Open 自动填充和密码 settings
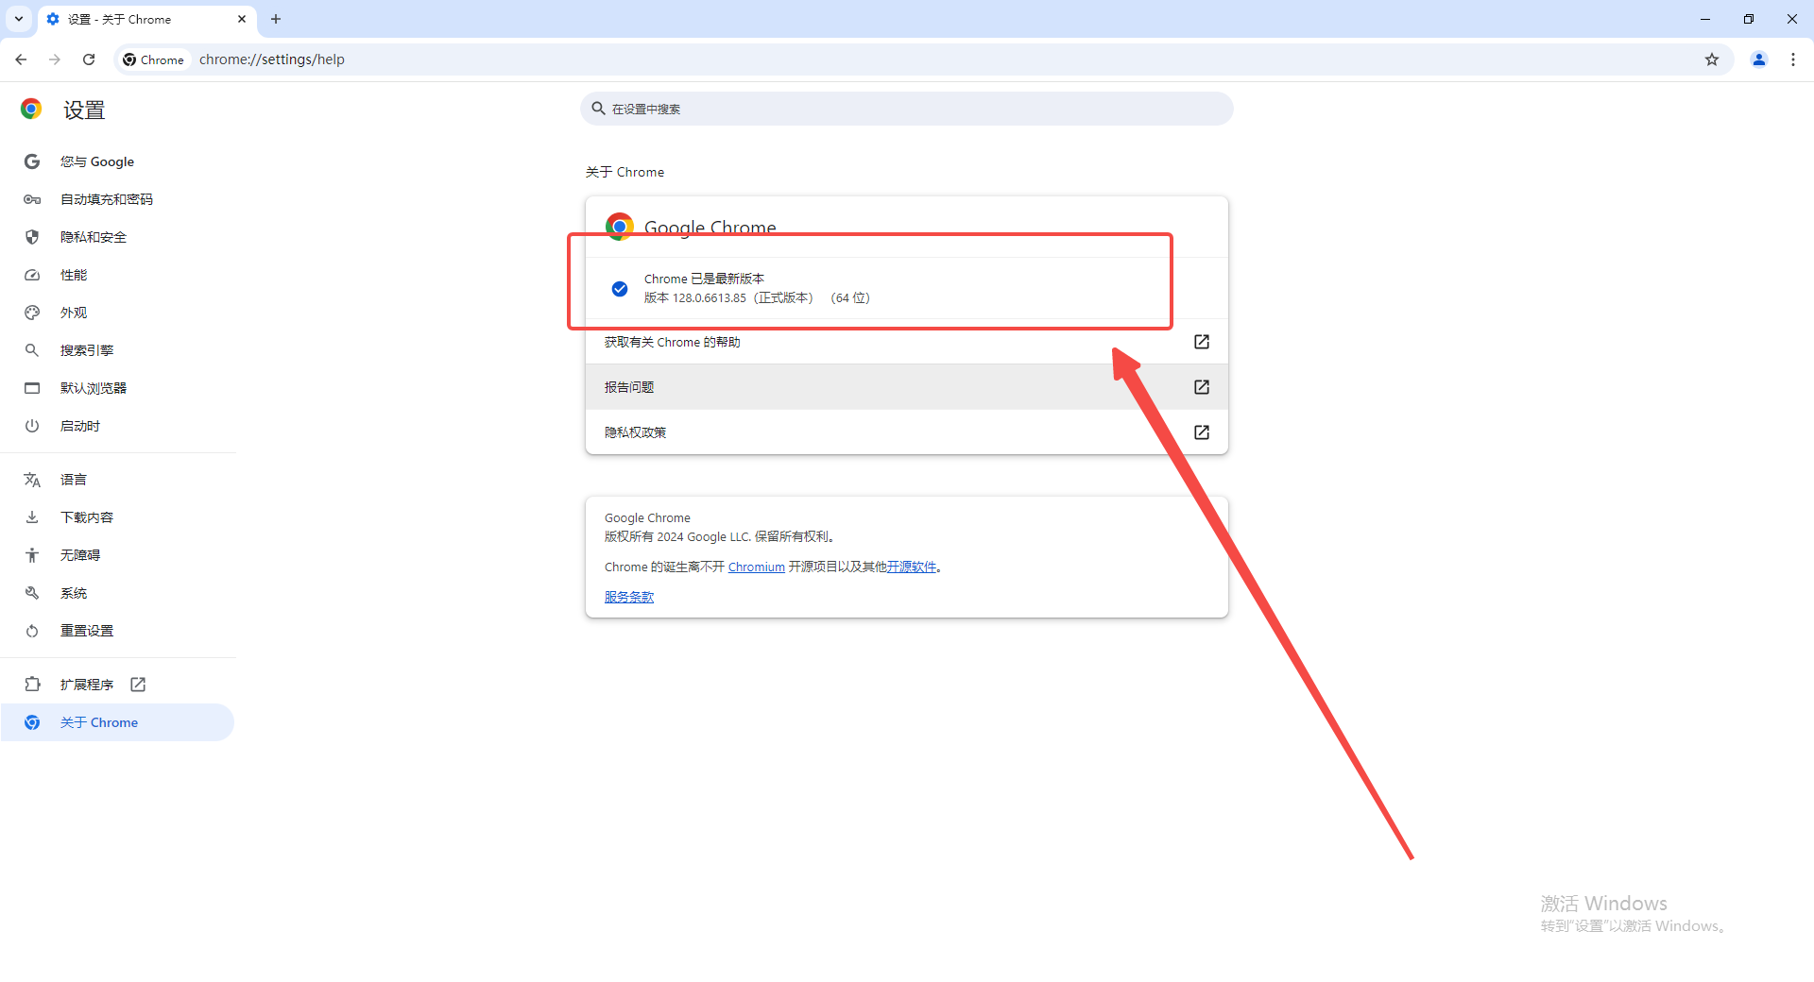 pyautogui.click(x=118, y=199)
